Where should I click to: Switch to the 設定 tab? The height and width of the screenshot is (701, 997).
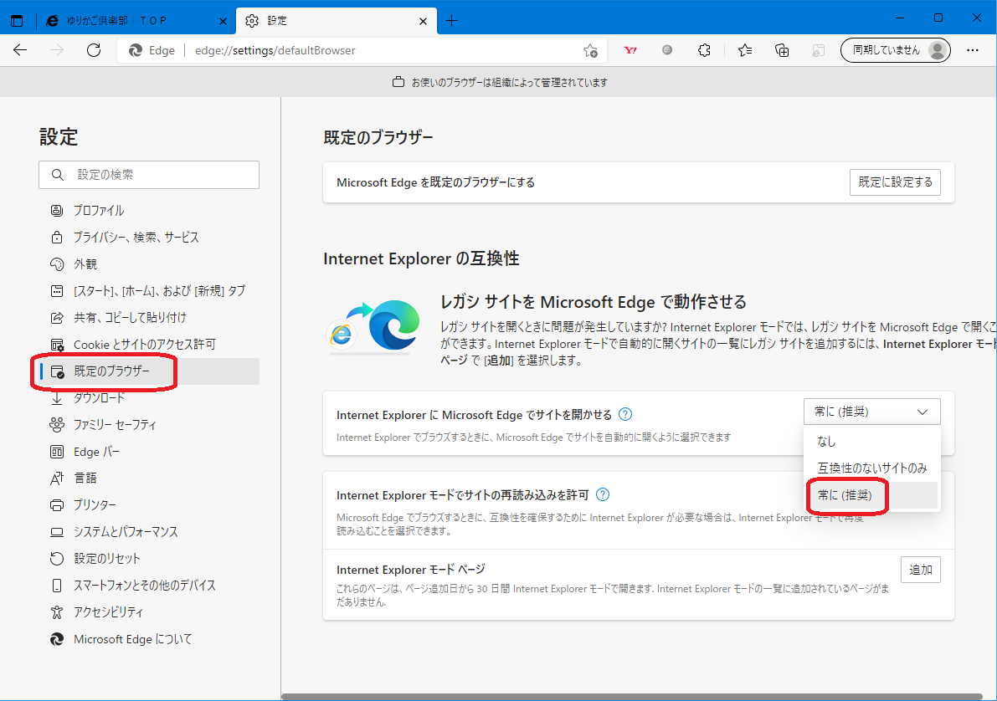337,21
